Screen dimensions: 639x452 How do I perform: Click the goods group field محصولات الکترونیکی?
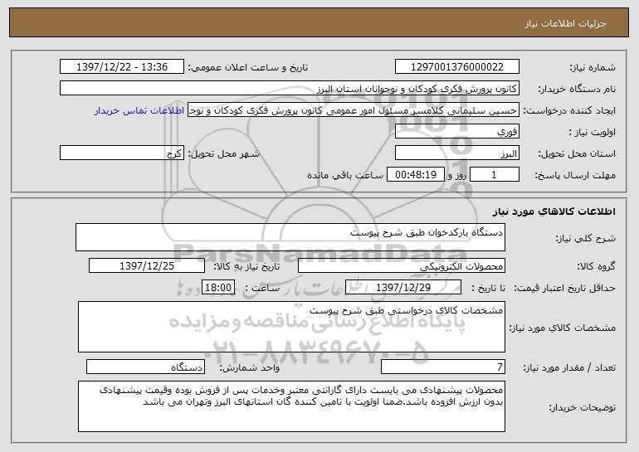click(x=402, y=266)
